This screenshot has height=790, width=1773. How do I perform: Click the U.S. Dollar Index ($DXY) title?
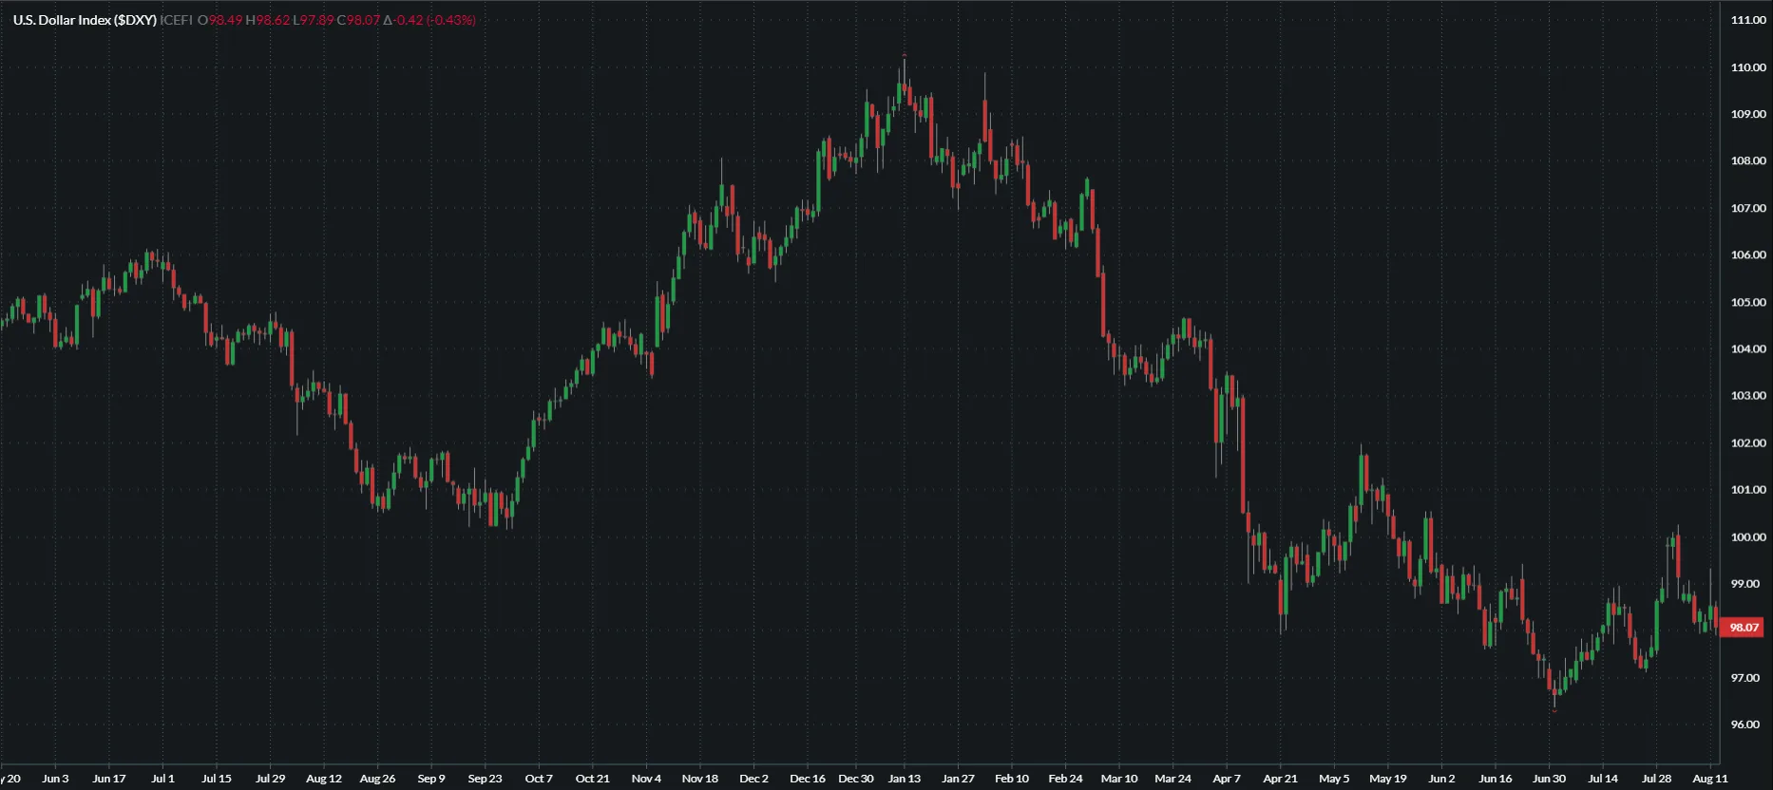coord(85,20)
